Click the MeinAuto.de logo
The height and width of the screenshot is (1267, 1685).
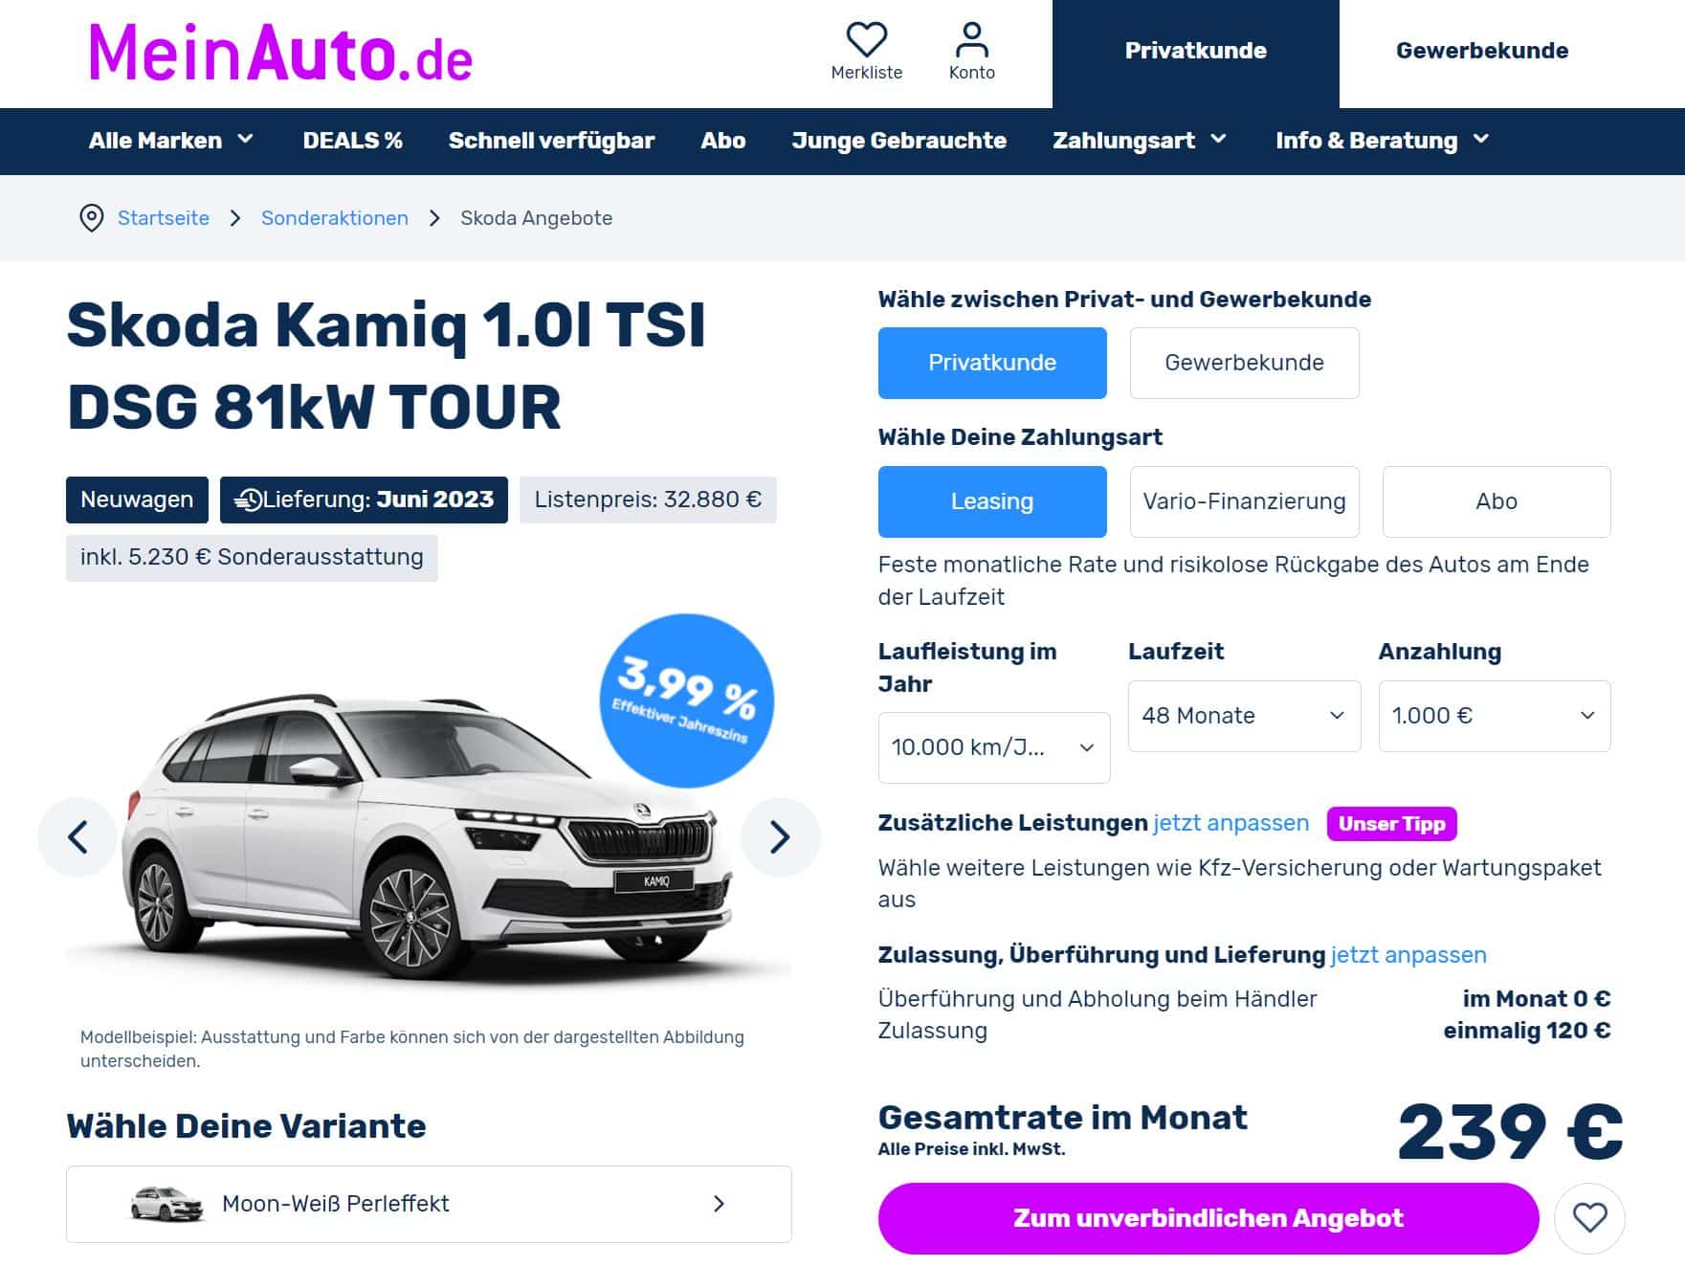pos(280,54)
